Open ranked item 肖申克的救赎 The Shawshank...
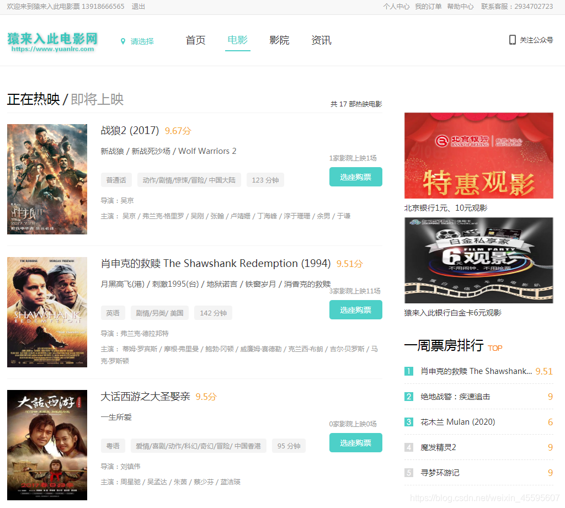Viewport: 565px width, 508px height. click(476, 371)
